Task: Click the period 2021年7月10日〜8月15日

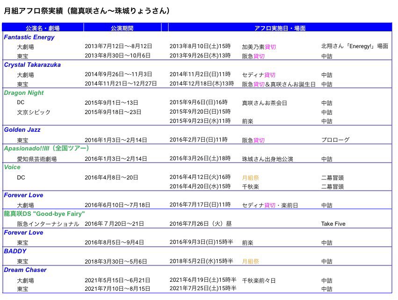Action: click(x=117, y=289)
